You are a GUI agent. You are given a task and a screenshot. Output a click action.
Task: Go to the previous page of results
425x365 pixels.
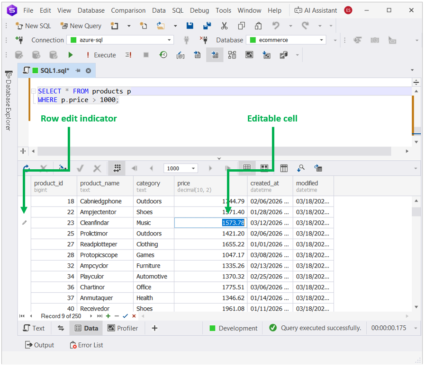coord(152,168)
